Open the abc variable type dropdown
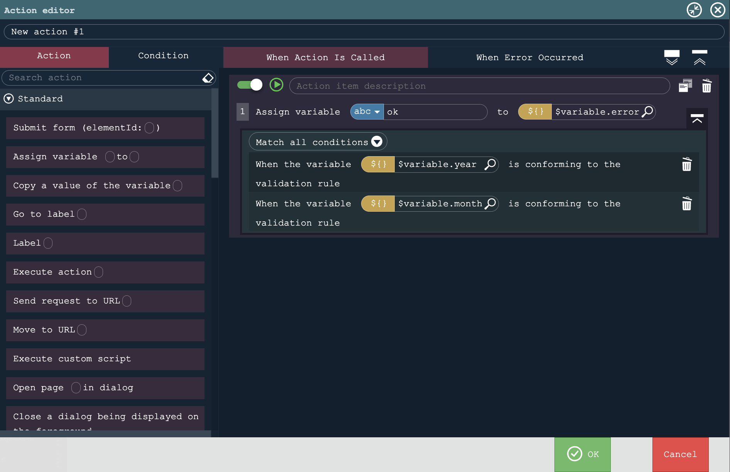Image resolution: width=730 pixels, height=472 pixels. pos(367,112)
